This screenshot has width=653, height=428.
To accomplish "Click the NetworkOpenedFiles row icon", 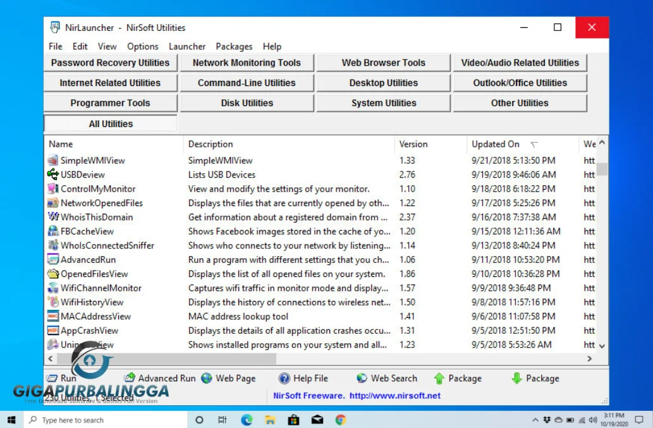I will pos(53,203).
